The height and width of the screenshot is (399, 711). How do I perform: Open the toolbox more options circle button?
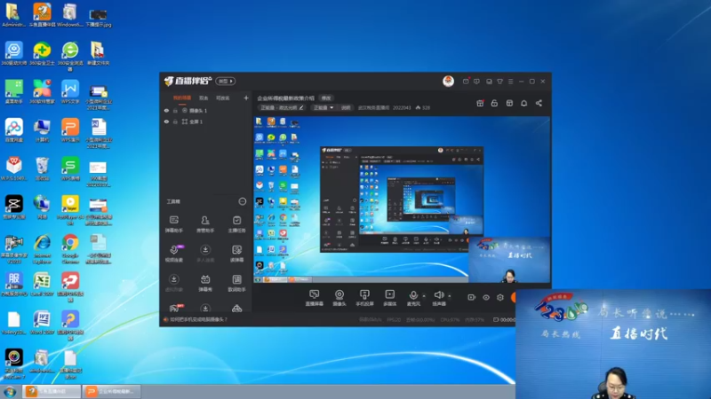coord(243,201)
